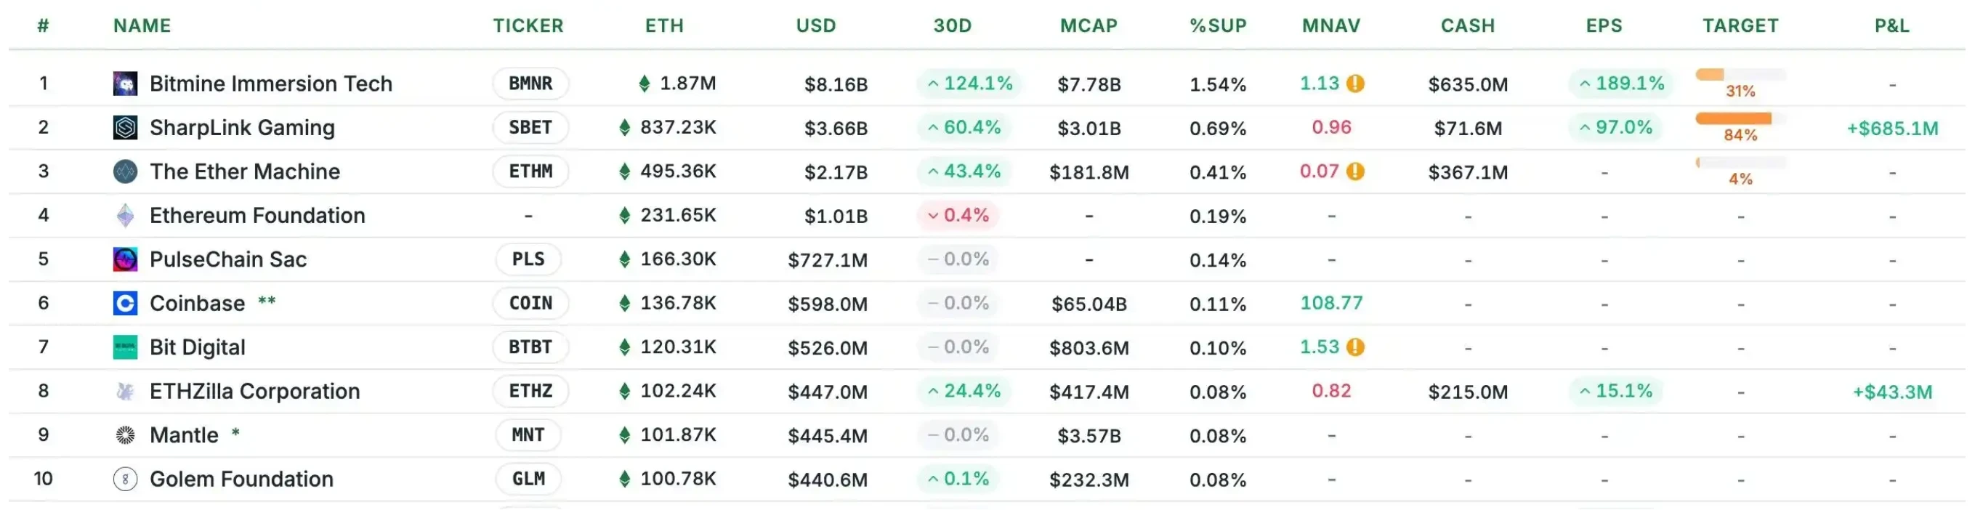This screenshot has height=510, width=1975.
Task: Open the ETHZilla Corporation name link
Action: point(254,391)
